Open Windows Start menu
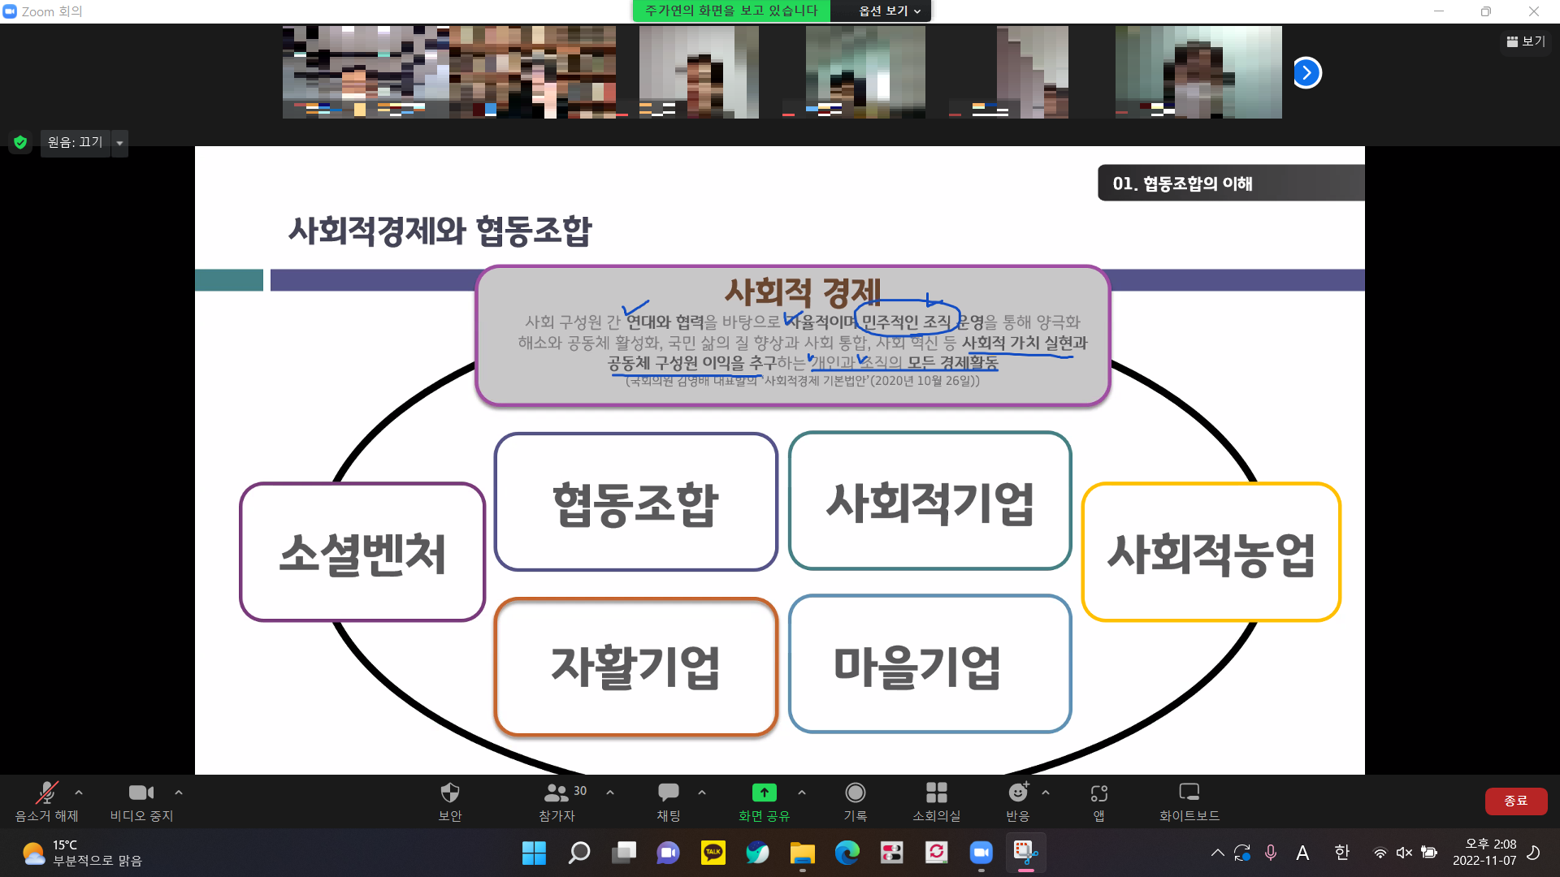Screen dimensions: 1560x877 click(x=534, y=853)
